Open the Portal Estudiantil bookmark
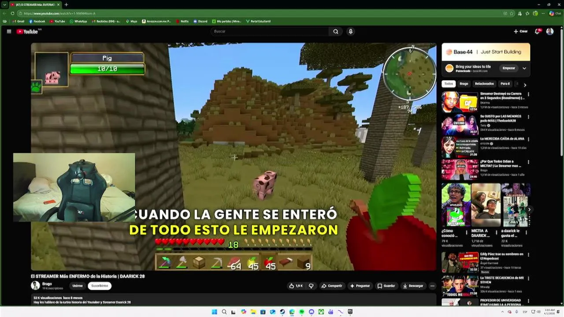 coord(258,21)
